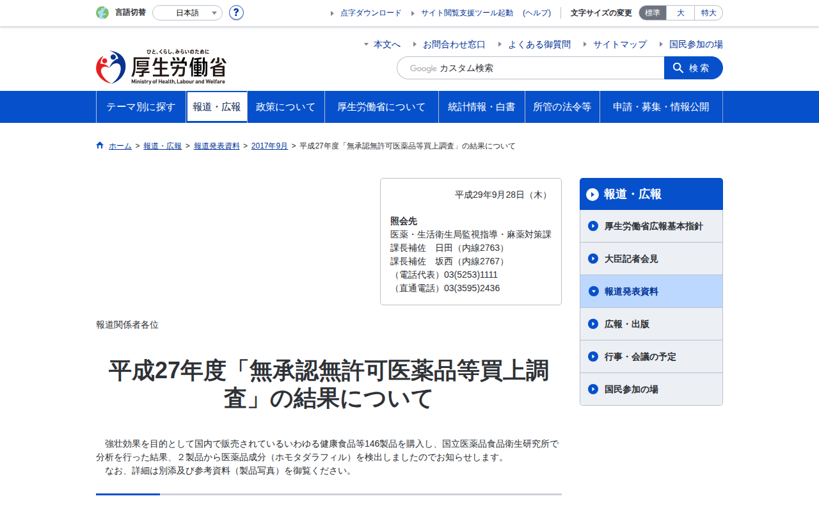The width and height of the screenshot is (819, 512).
Task: Open the 点字ダウンロード link
Action: (x=371, y=13)
